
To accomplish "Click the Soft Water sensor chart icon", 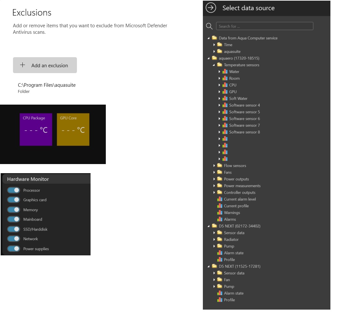I will (225, 98).
